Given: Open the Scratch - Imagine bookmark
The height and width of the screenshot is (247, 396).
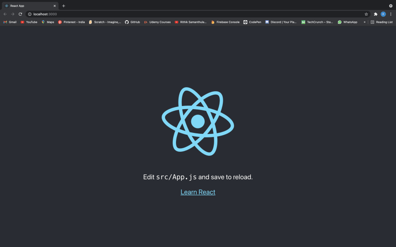Looking at the screenshot, I should point(105,22).
